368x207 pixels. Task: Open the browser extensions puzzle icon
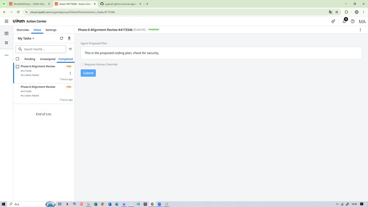(x=347, y=12)
